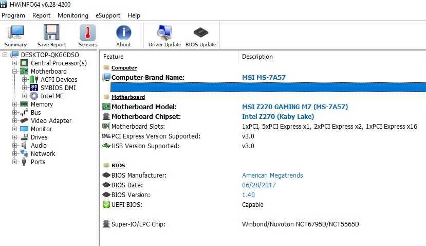Screen dimensions: 426x246
Task: Click the Memory module icon
Action: point(24,104)
